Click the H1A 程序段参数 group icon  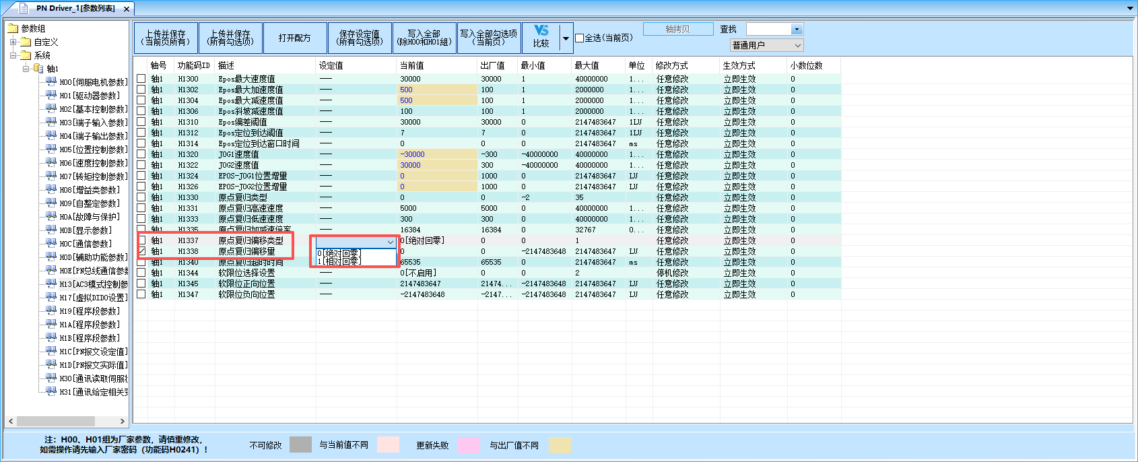pyautogui.click(x=51, y=323)
